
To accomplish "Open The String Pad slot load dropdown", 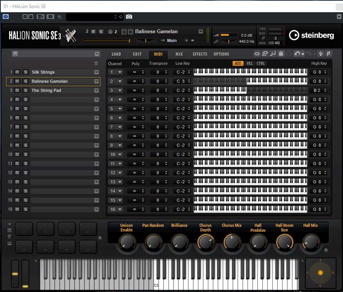I will pos(96,90).
